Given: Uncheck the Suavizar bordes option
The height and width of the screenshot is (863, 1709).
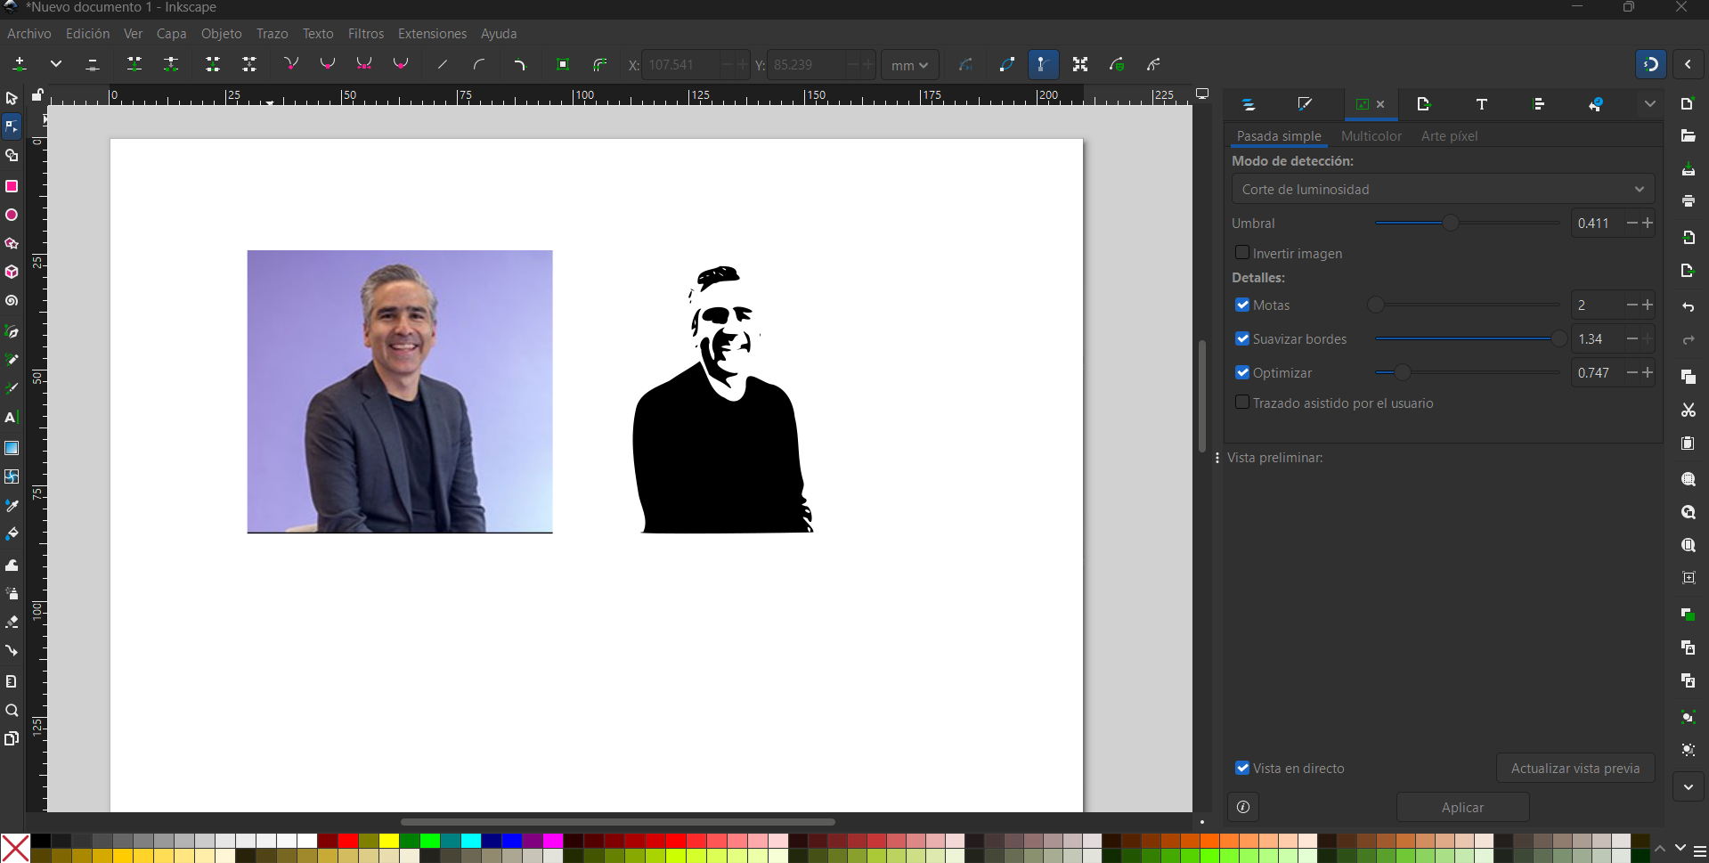Looking at the screenshot, I should click(x=1242, y=338).
